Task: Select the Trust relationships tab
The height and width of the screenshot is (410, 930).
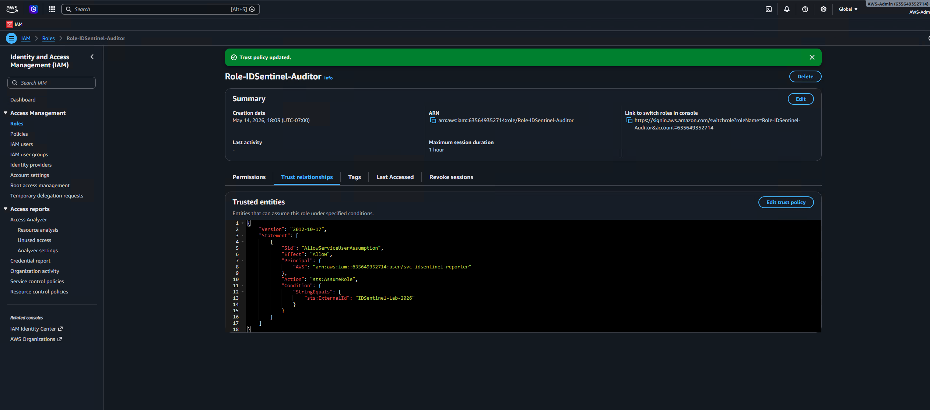Action: 307,177
